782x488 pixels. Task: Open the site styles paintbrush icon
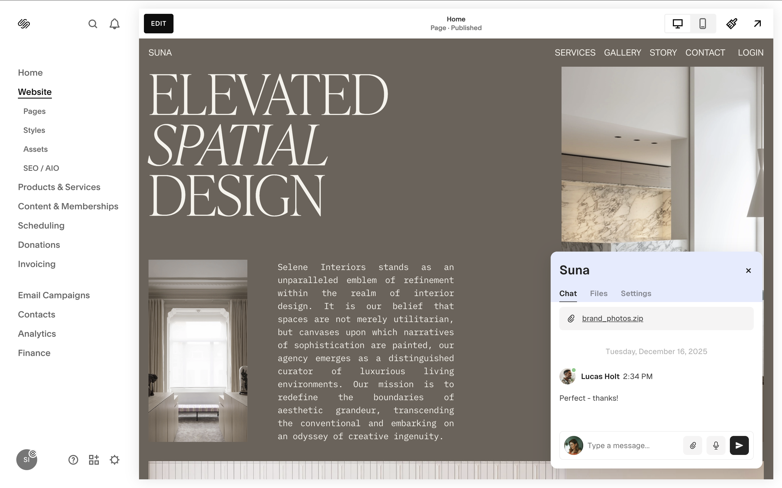pyautogui.click(x=731, y=24)
